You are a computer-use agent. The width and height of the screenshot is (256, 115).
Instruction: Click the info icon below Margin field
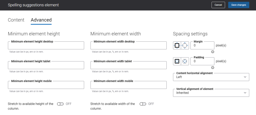click(x=212, y=52)
